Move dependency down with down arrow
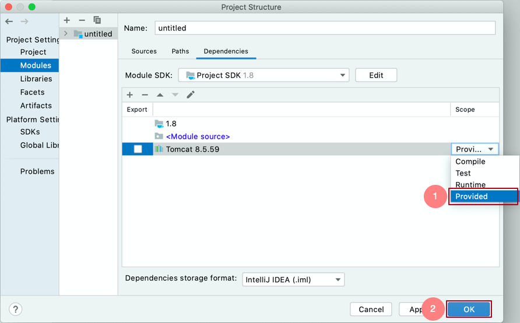The height and width of the screenshot is (323, 520). [x=175, y=95]
